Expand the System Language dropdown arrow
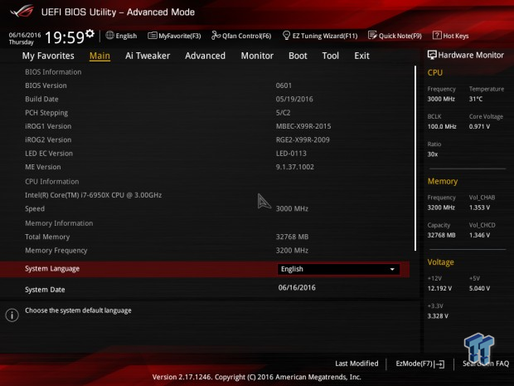The height and width of the screenshot is (386, 514). pos(392,269)
